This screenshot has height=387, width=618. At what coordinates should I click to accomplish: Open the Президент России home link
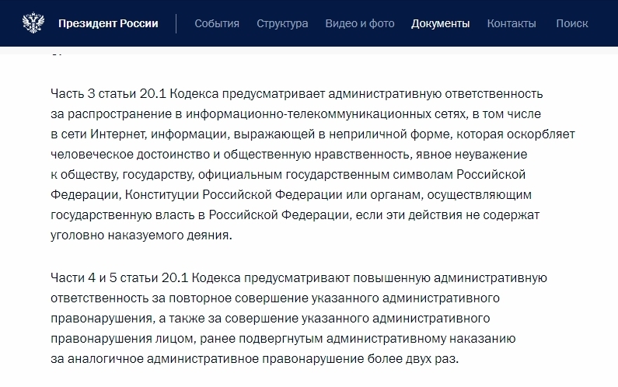pyautogui.click(x=108, y=23)
